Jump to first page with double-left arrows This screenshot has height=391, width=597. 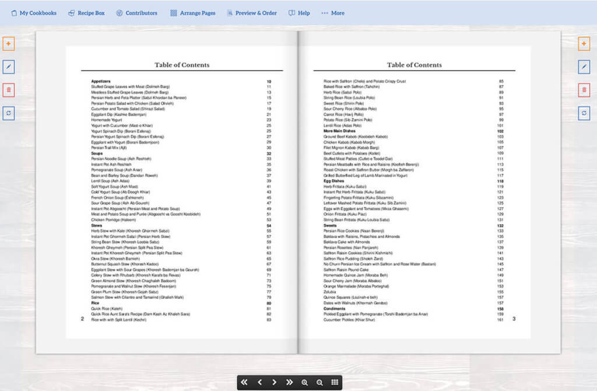(244, 382)
